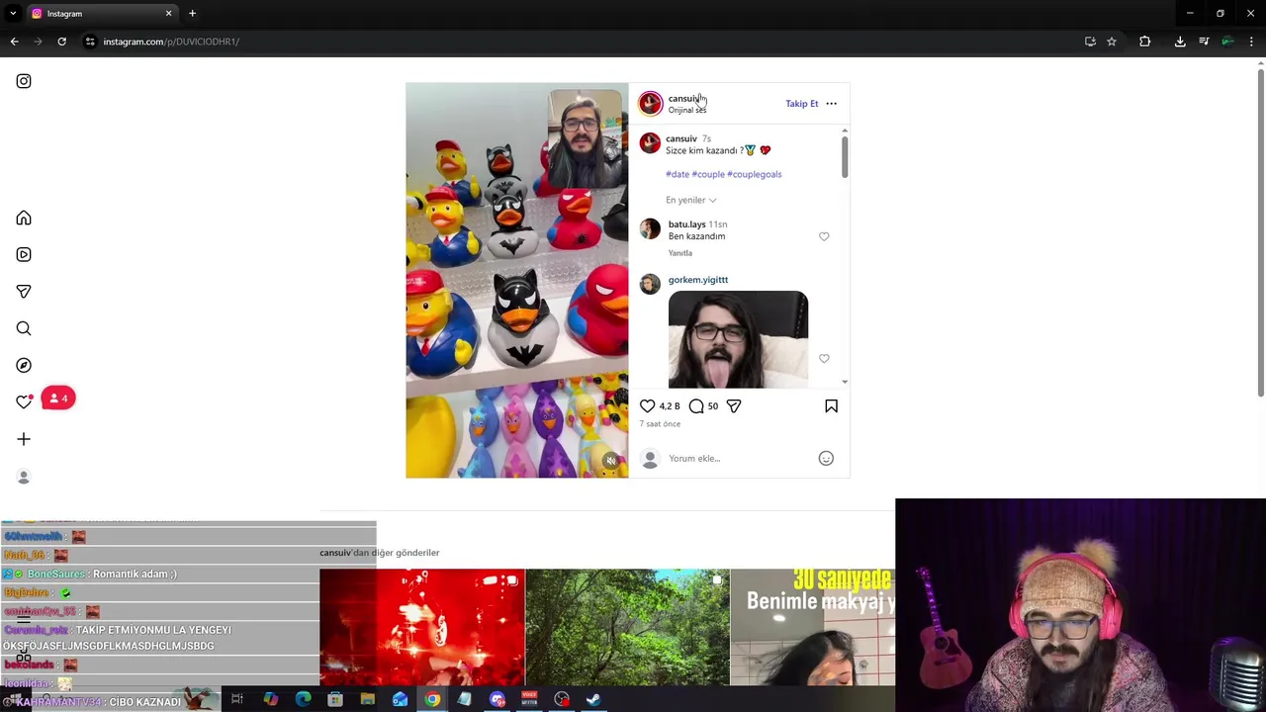Screen dimensions: 1266x712
Task: Click the address bar URL
Action: [171, 42]
